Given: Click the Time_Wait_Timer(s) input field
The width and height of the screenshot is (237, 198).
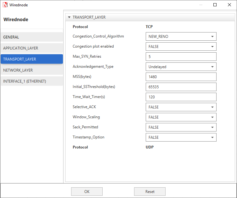Looking at the screenshot, I should [181, 97].
